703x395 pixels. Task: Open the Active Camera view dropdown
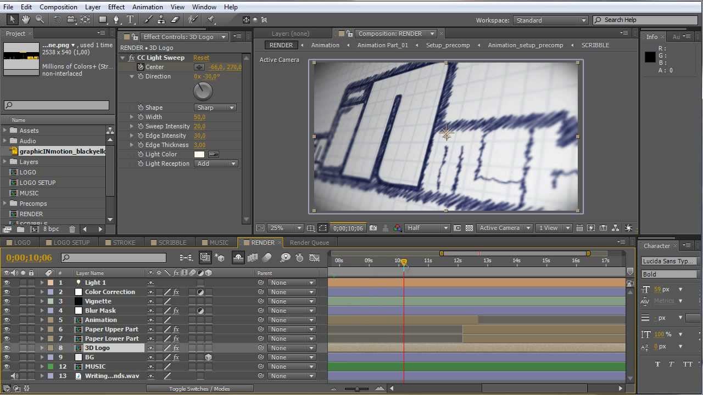tap(505, 228)
